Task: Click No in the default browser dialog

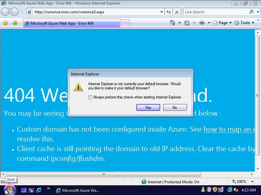Action: tap(175, 108)
